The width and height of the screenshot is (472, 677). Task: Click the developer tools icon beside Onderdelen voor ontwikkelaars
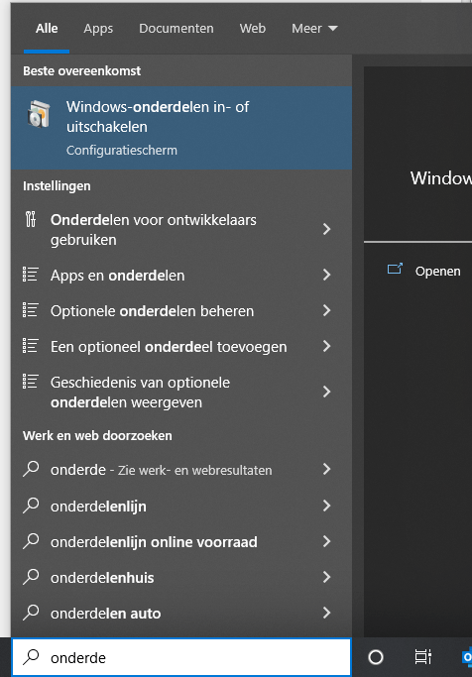pos(31,220)
